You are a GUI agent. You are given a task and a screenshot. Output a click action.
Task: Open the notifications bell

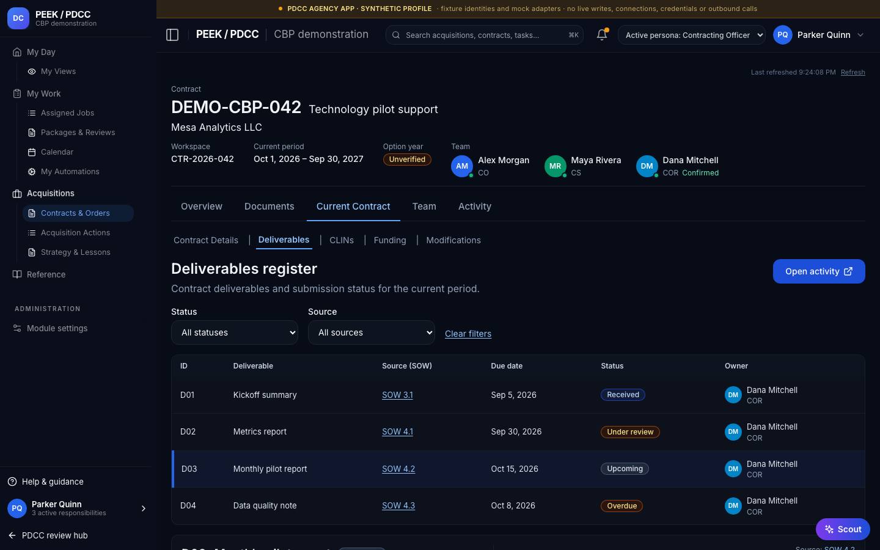pyautogui.click(x=602, y=35)
